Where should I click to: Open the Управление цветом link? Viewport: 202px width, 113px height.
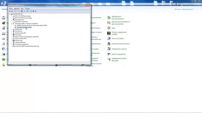119,49
